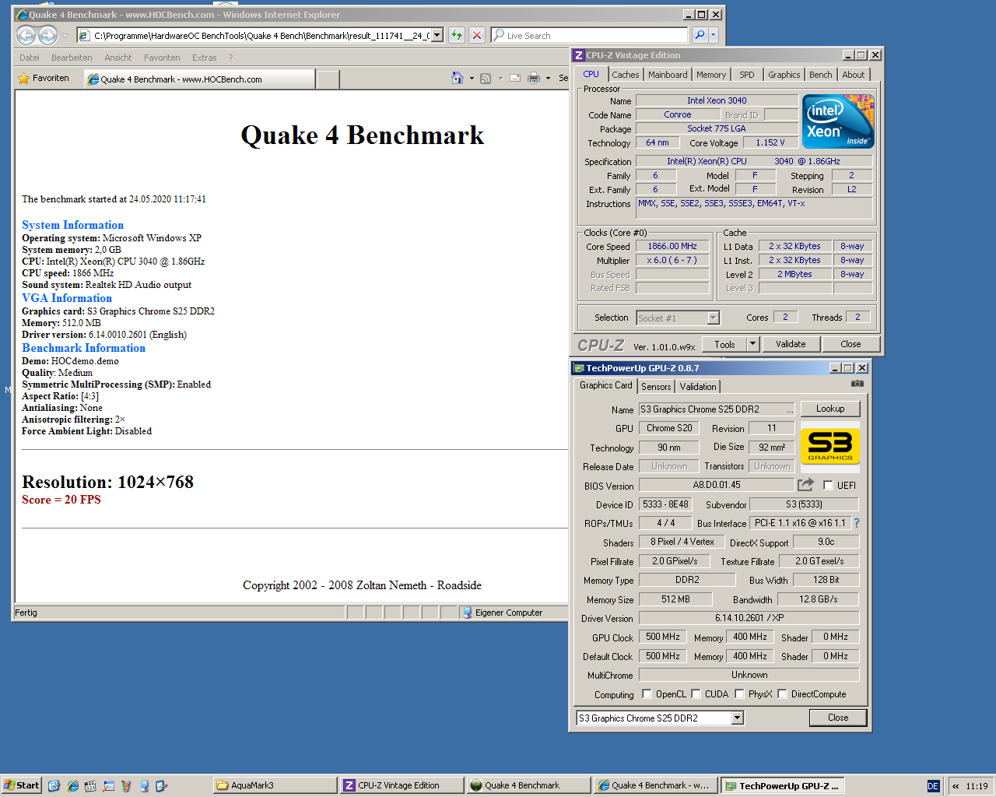Click the GPU-Z BIOS export icon
This screenshot has height=797, width=996.
805,485
